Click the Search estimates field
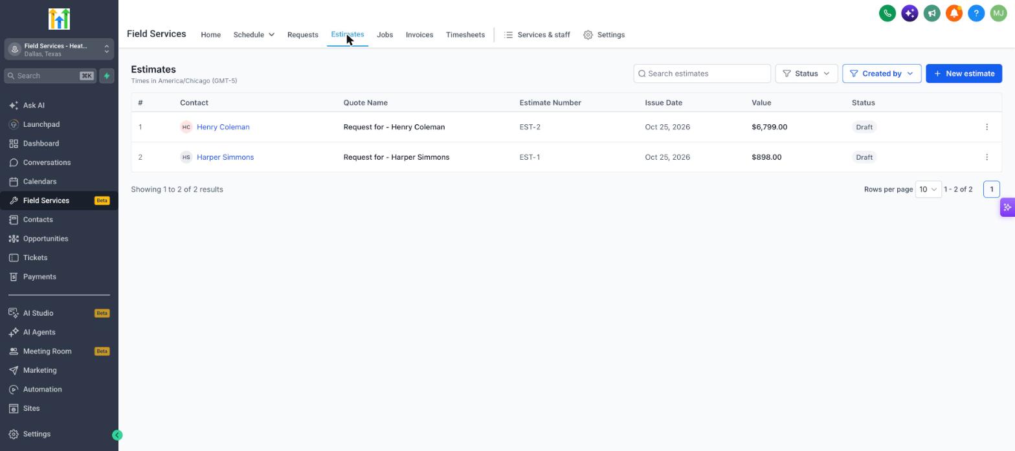 click(702, 74)
